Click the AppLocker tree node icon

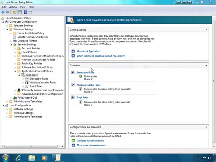click(x=23, y=75)
